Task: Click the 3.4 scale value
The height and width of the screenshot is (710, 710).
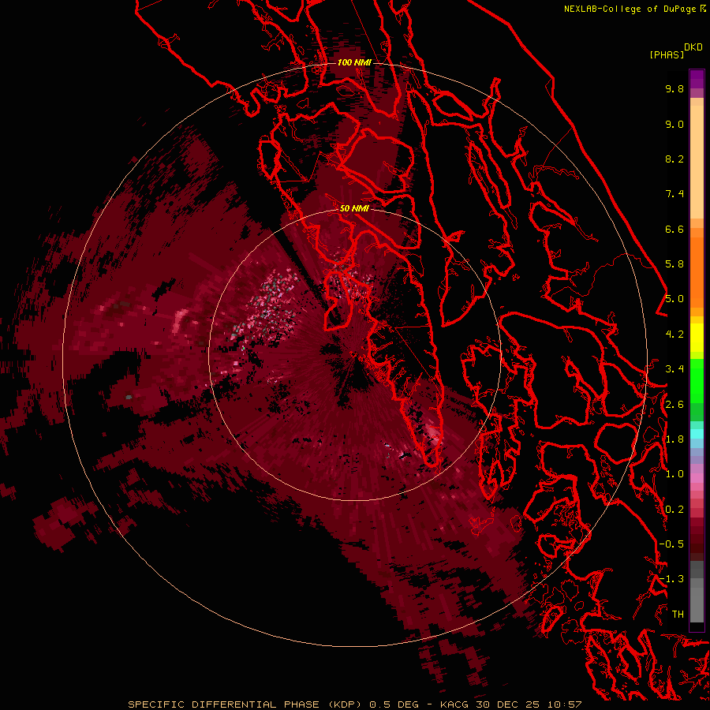Action: tap(674, 369)
